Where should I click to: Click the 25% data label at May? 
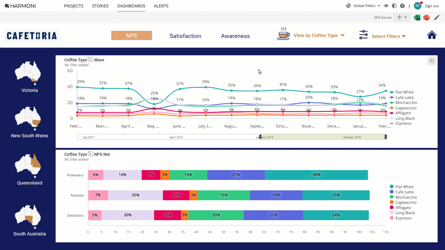pyautogui.click(x=154, y=93)
